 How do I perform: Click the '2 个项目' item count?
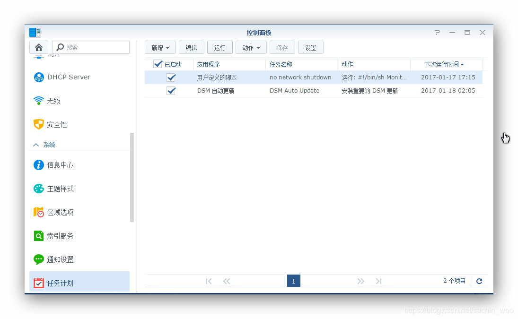click(454, 281)
